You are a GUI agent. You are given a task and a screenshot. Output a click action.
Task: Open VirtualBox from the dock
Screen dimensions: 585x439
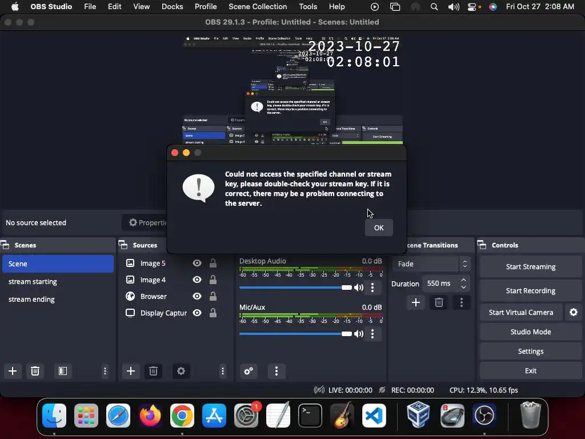tap(419, 416)
